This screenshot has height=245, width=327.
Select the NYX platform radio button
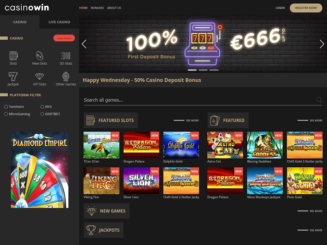(42, 107)
